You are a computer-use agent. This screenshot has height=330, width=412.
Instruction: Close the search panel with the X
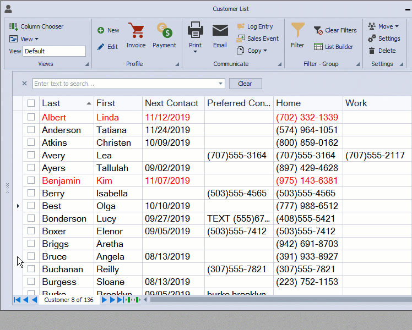point(24,84)
